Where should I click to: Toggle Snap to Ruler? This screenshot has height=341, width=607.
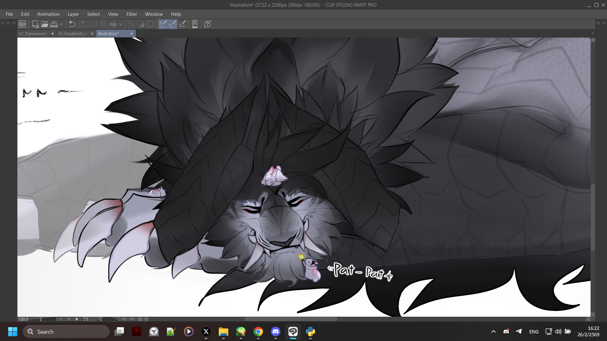tap(163, 24)
